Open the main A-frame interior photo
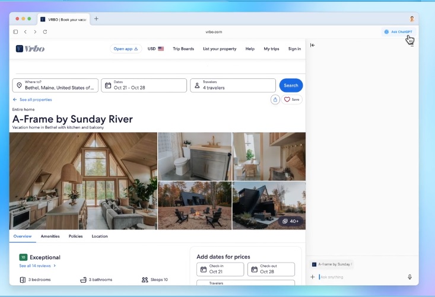 pyautogui.click(x=83, y=181)
